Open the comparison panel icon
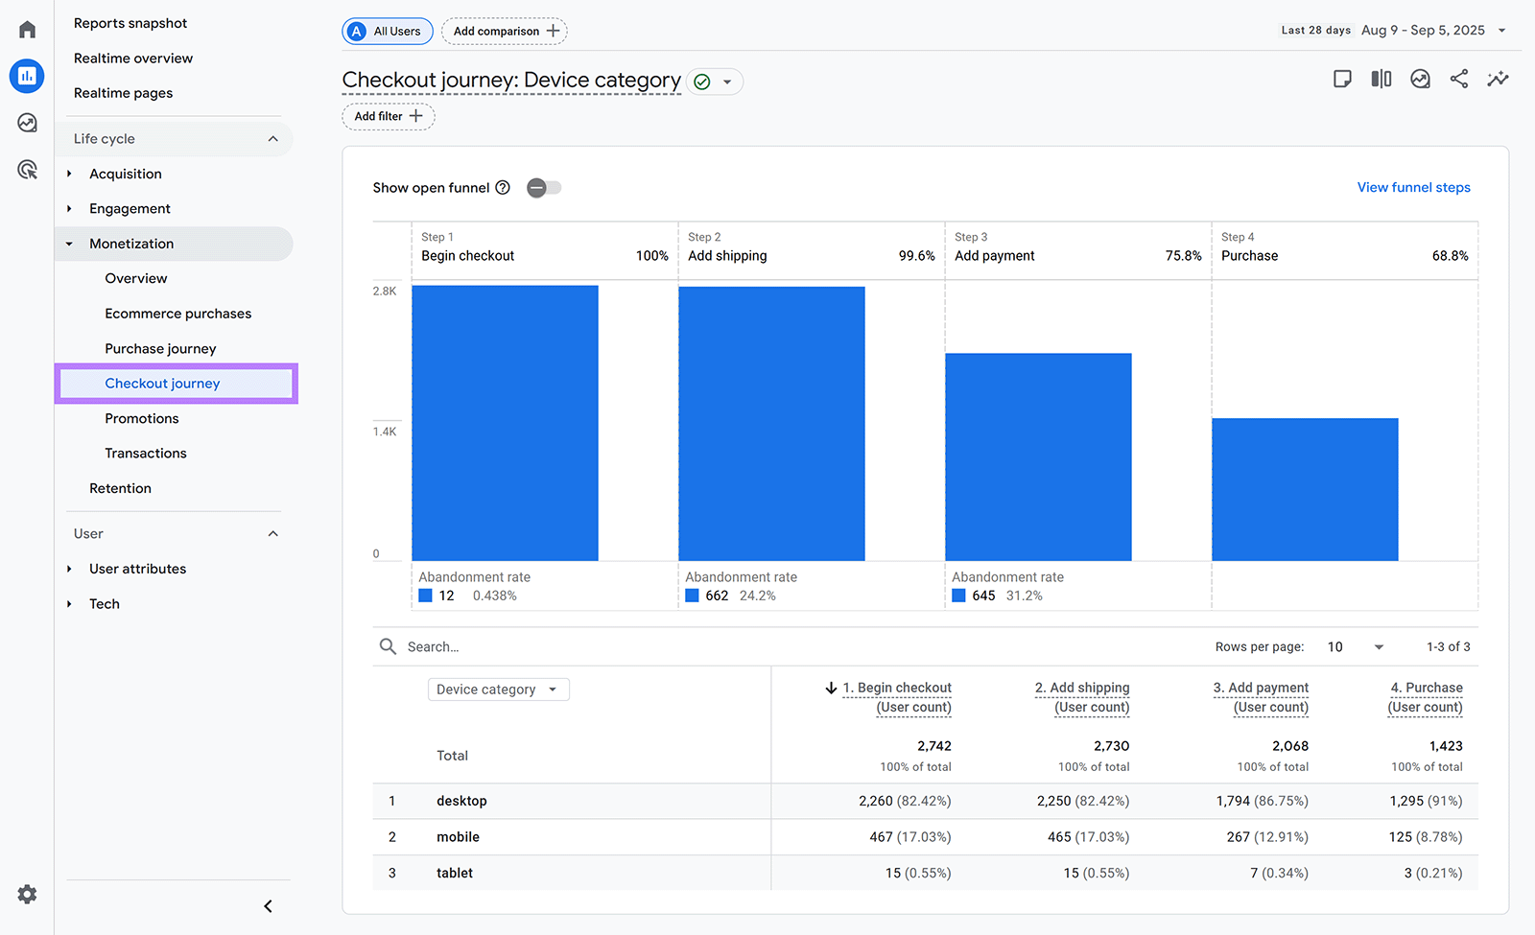Viewport: 1535px width, 935px height. pyautogui.click(x=1381, y=79)
